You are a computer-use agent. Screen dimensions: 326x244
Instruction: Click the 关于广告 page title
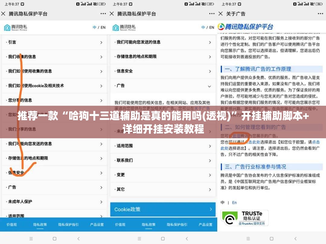pyautogui.click(x=236, y=14)
